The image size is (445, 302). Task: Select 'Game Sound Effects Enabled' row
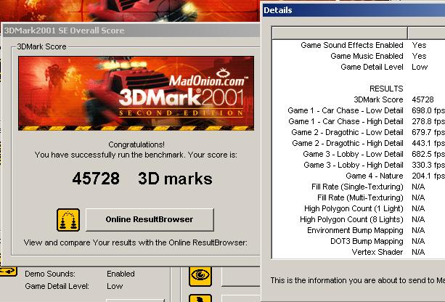[x=359, y=45]
